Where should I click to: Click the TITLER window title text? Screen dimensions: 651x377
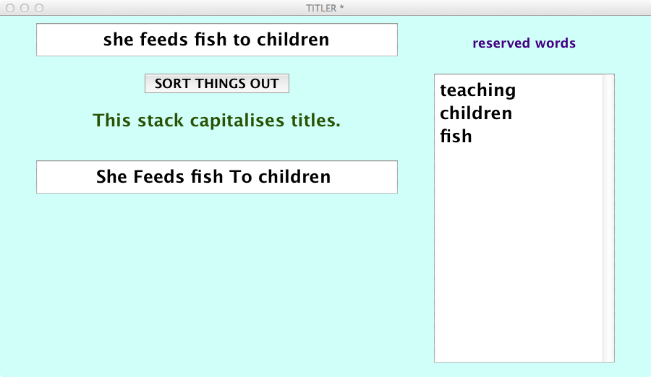pos(321,8)
